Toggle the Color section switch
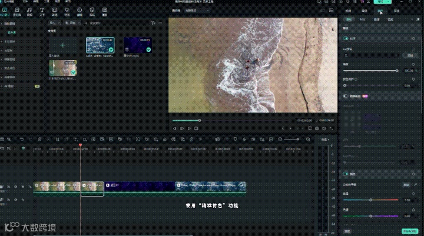Viewport: 424px width, 236px height. 345,174
